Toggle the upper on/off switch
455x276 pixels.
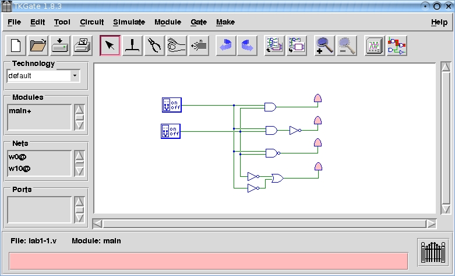tap(172, 105)
